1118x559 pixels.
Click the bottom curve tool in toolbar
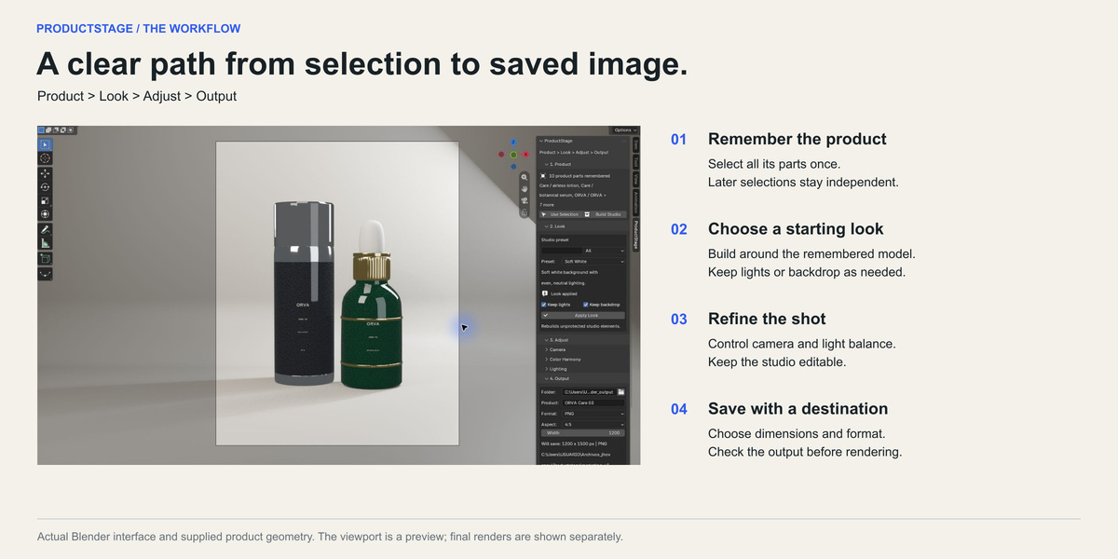(45, 273)
